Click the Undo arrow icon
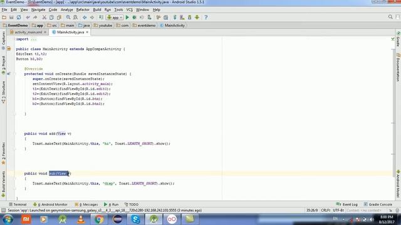401x225 pixels. click(28, 17)
